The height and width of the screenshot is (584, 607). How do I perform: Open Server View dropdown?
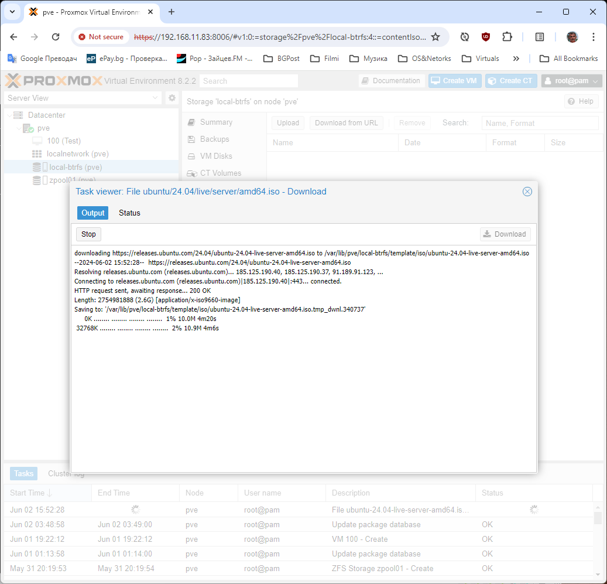tap(83, 98)
